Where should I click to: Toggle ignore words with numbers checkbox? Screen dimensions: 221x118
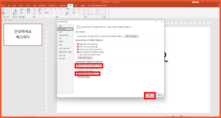(x=78, y=47)
